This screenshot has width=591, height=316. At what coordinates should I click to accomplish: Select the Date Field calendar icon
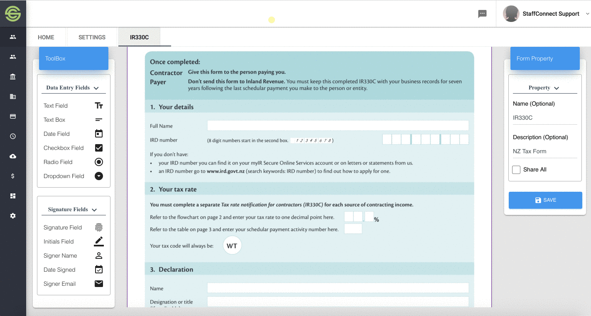tap(99, 134)
